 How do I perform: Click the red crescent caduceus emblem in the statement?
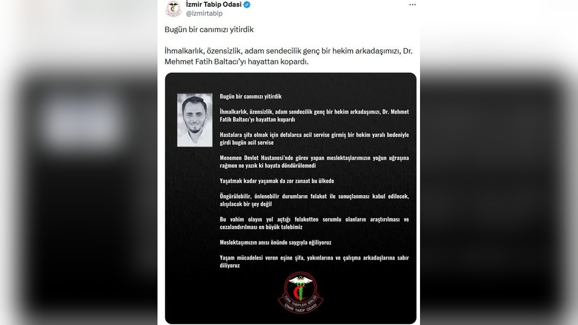pos(300,292)
